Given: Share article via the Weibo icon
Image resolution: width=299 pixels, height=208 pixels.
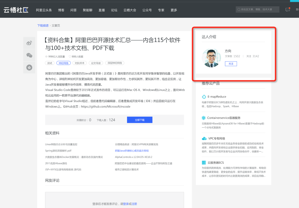Looking at the screenshot, I should click(x=29, y=43).
